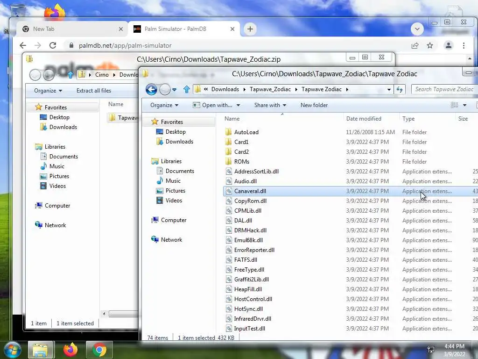
Task: Click the New folder button
Action: coord(314,105)
